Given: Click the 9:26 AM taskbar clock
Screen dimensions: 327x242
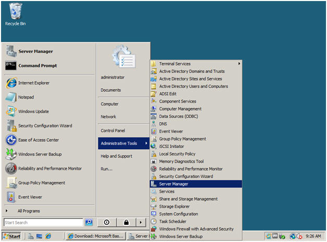Looking at the screenshot, I should [x=313, y=236].
